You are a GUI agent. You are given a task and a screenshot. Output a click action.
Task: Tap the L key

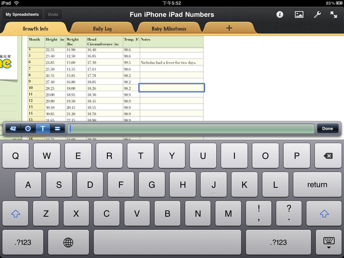[275, 185]
